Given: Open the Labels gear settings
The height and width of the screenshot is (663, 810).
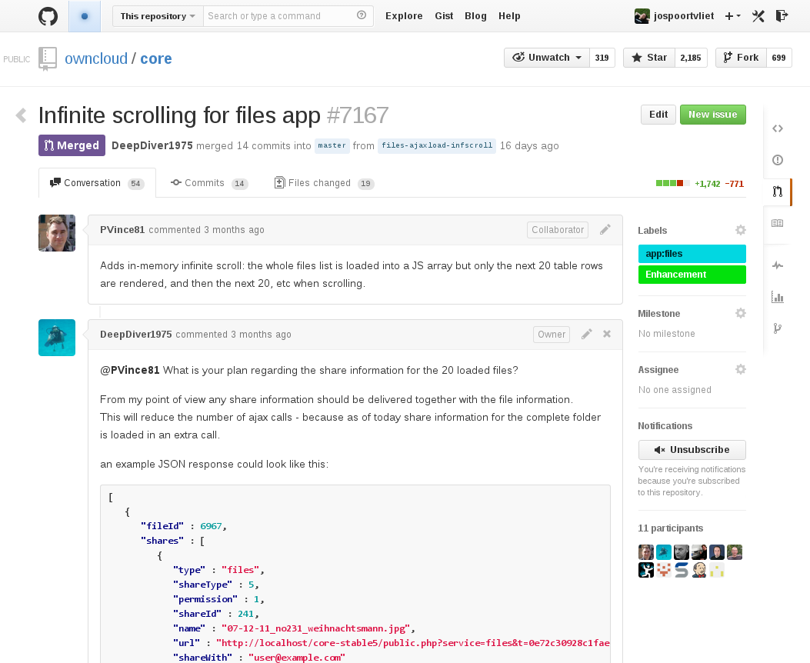Looking at the screenshot, I should click(740, 230).
